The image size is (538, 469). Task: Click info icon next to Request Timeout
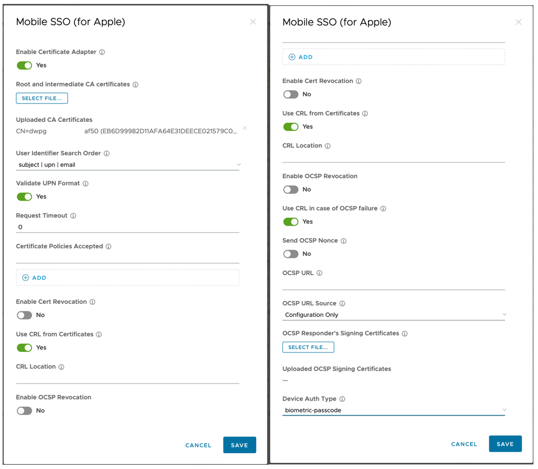coord(73,216)
